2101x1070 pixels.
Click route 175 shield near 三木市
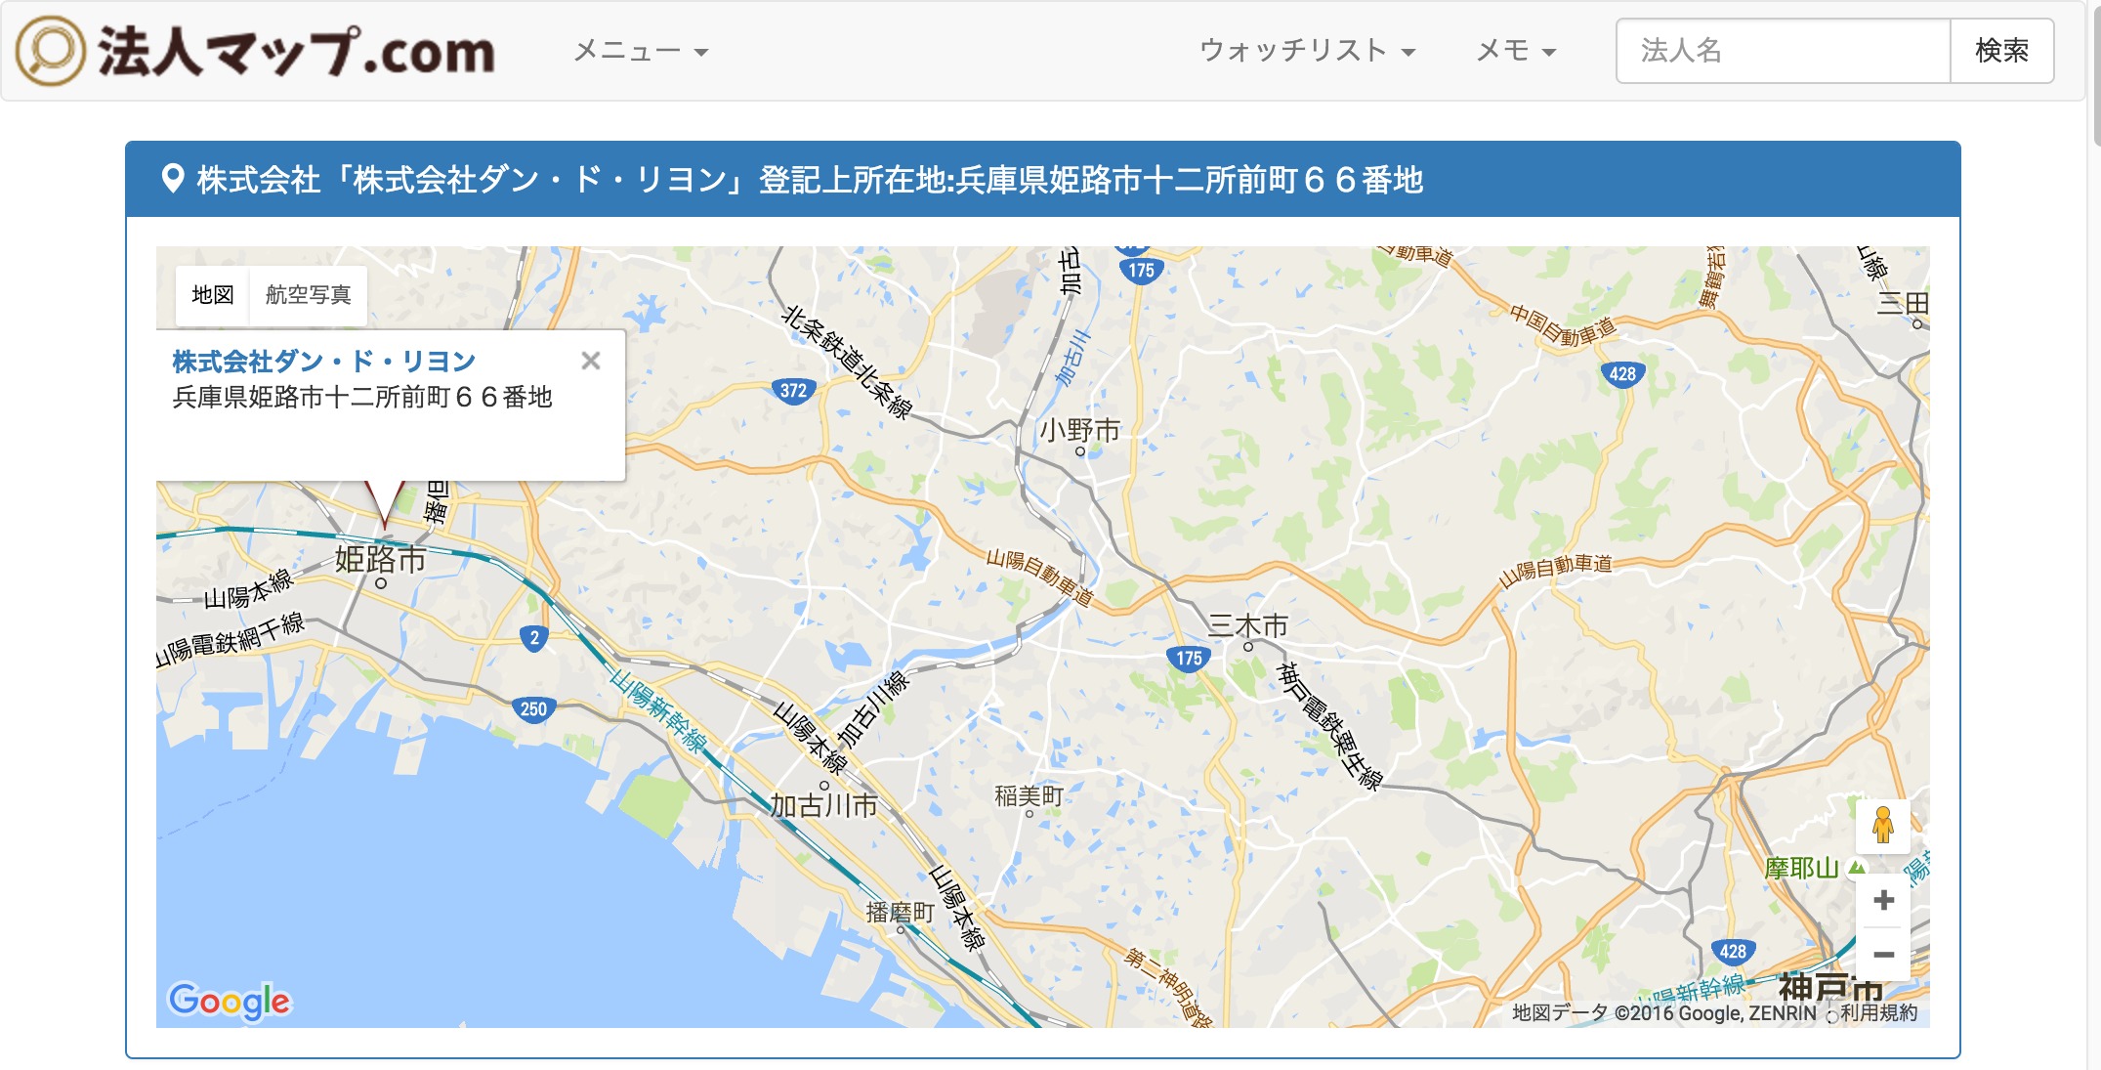click(x=1189, y=659)
